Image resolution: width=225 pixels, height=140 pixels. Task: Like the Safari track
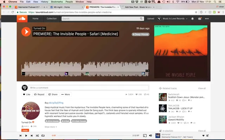27,94
